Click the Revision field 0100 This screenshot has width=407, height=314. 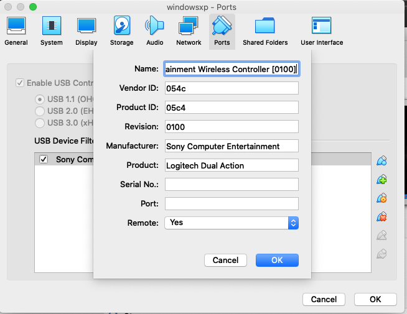tap(232, 127)
